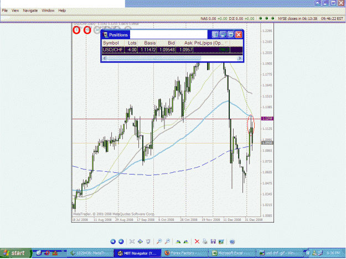Zoom in with the magnifier plus icon

159,242
